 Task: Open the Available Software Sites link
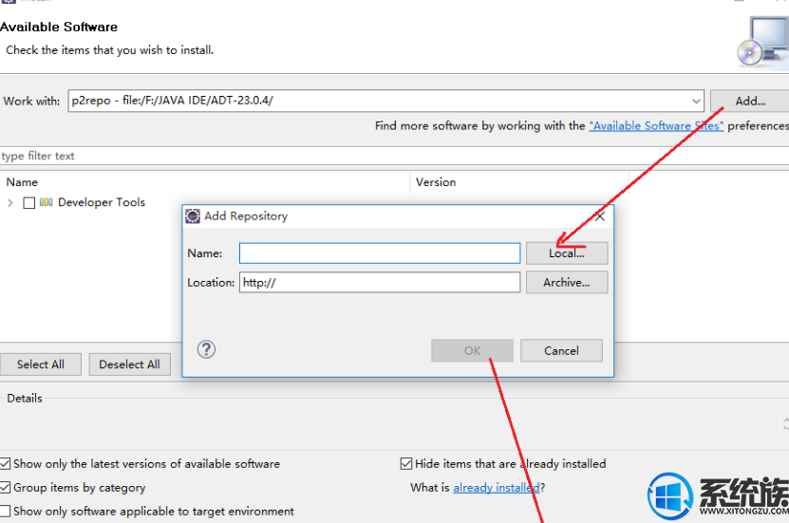click(x=656, y=125)
